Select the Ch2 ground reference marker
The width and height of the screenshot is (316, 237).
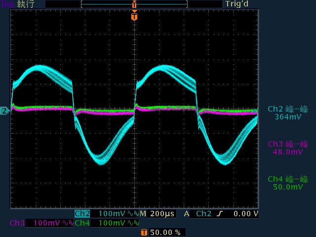point(4,111)
